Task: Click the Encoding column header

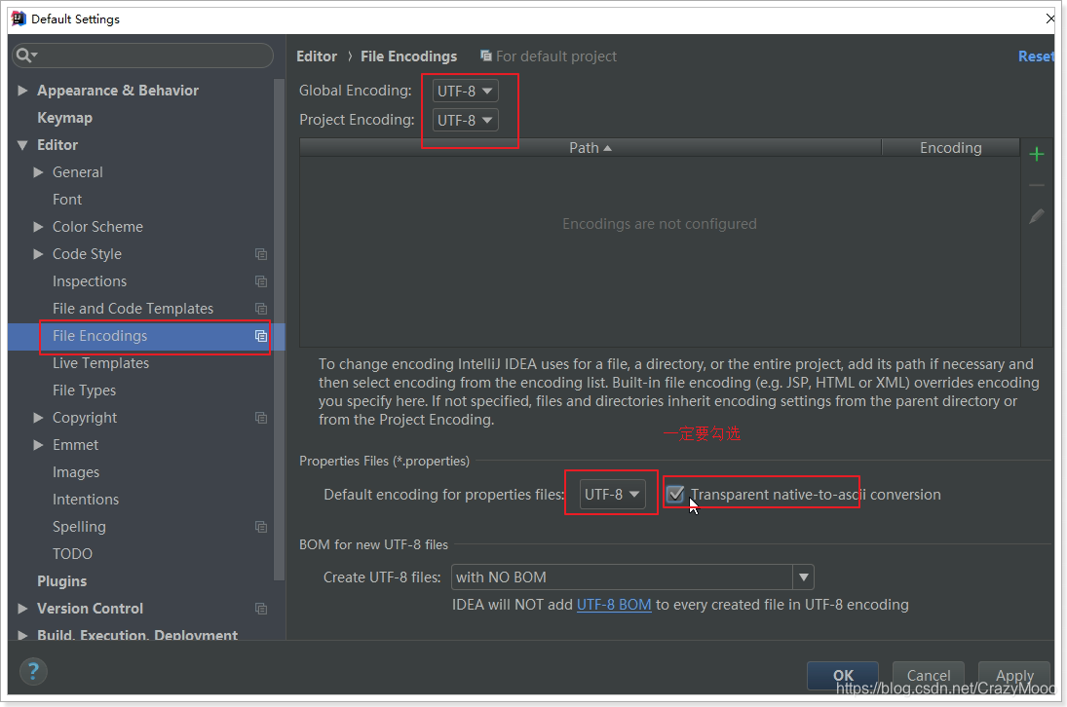Action: click(951, 147)
